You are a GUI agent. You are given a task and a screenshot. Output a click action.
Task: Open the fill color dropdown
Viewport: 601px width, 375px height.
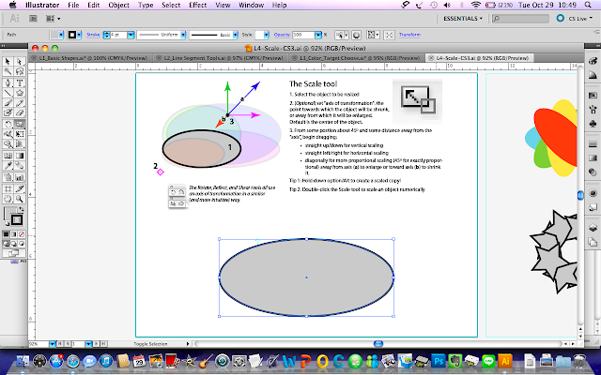(61, 35)
